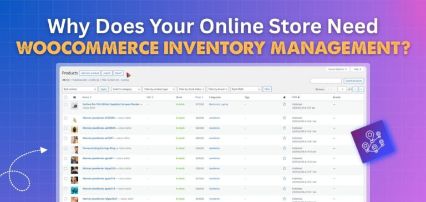Click the Search products button
This screenshot has width=426, height=202.
point(354,81)
